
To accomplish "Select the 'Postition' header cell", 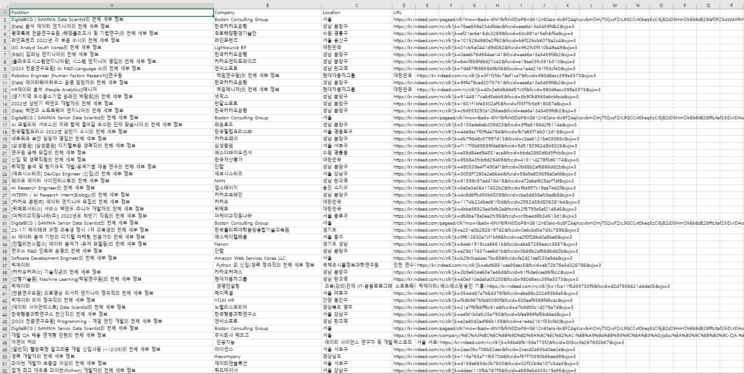I will pos(111,13).
